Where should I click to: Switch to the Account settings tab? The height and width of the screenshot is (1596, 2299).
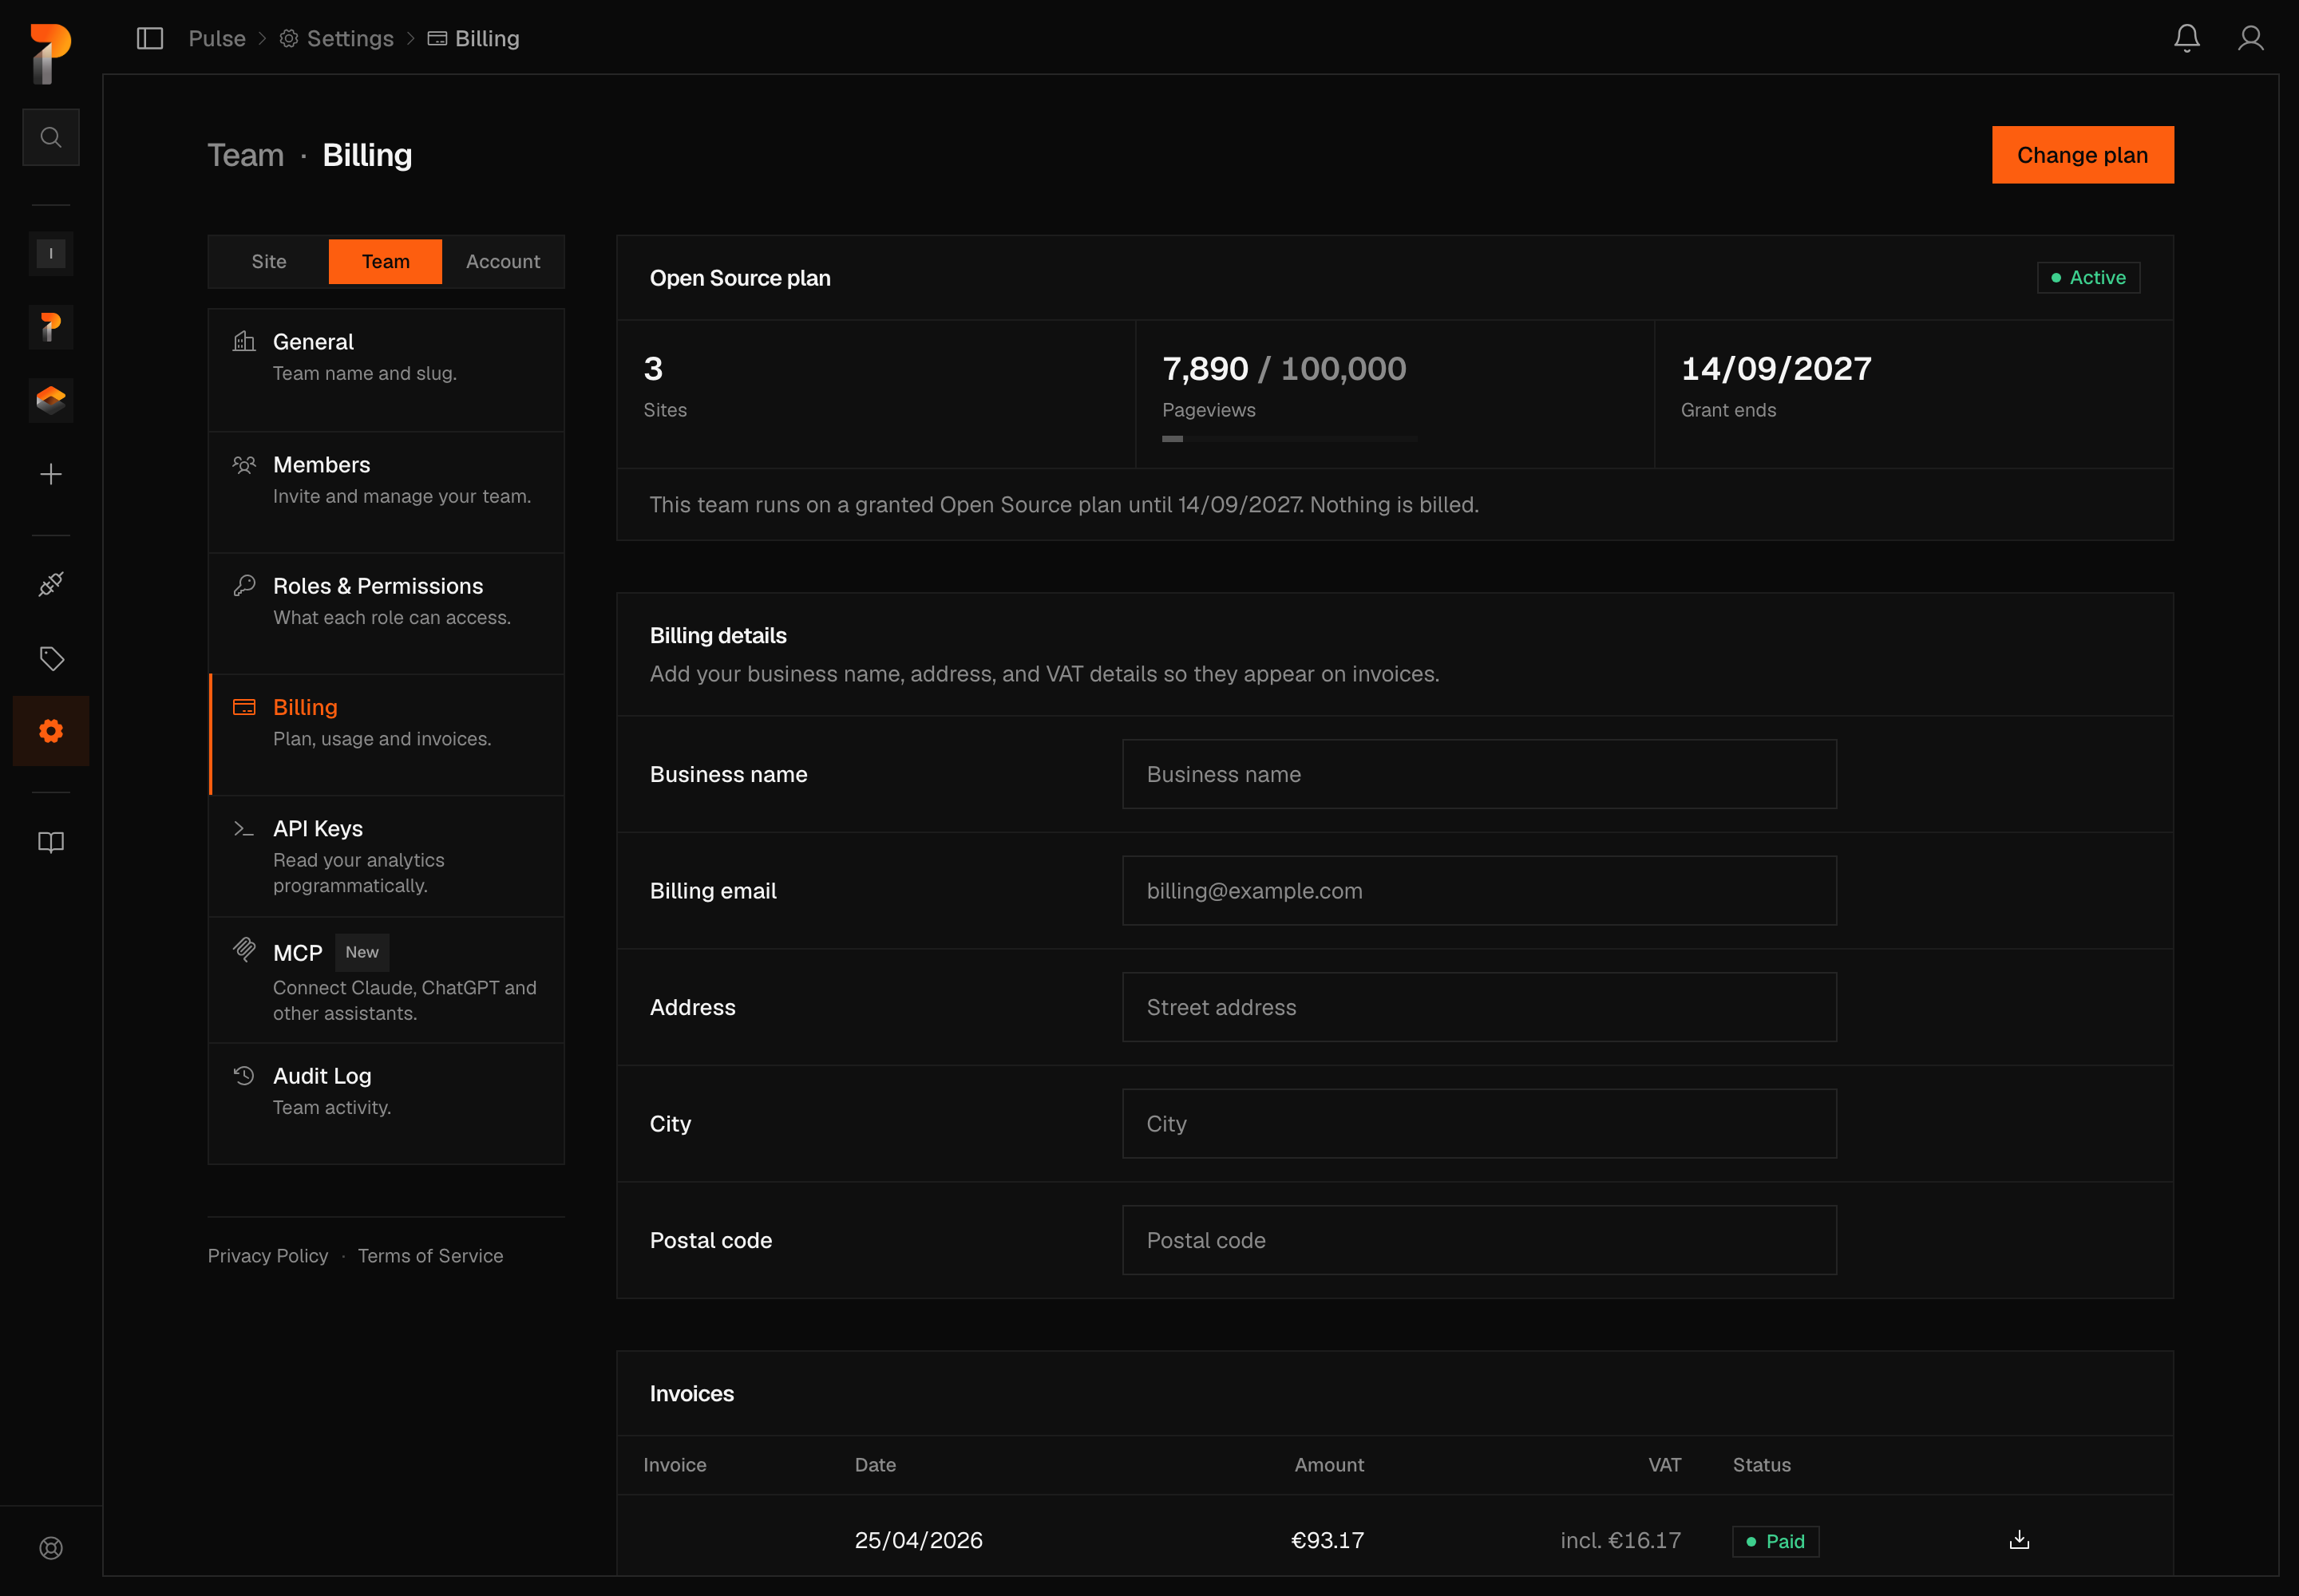(503, 262)
